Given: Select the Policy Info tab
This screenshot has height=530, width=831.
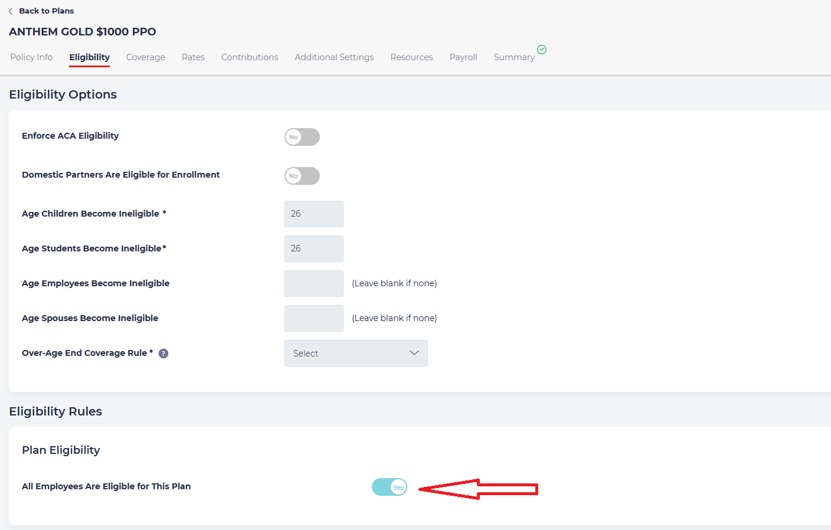Looking at the screenshot, I should [x=31, y=57].
